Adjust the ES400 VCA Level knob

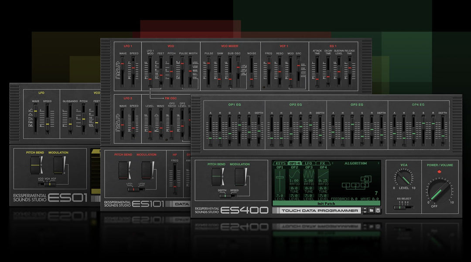coord(404,177)
